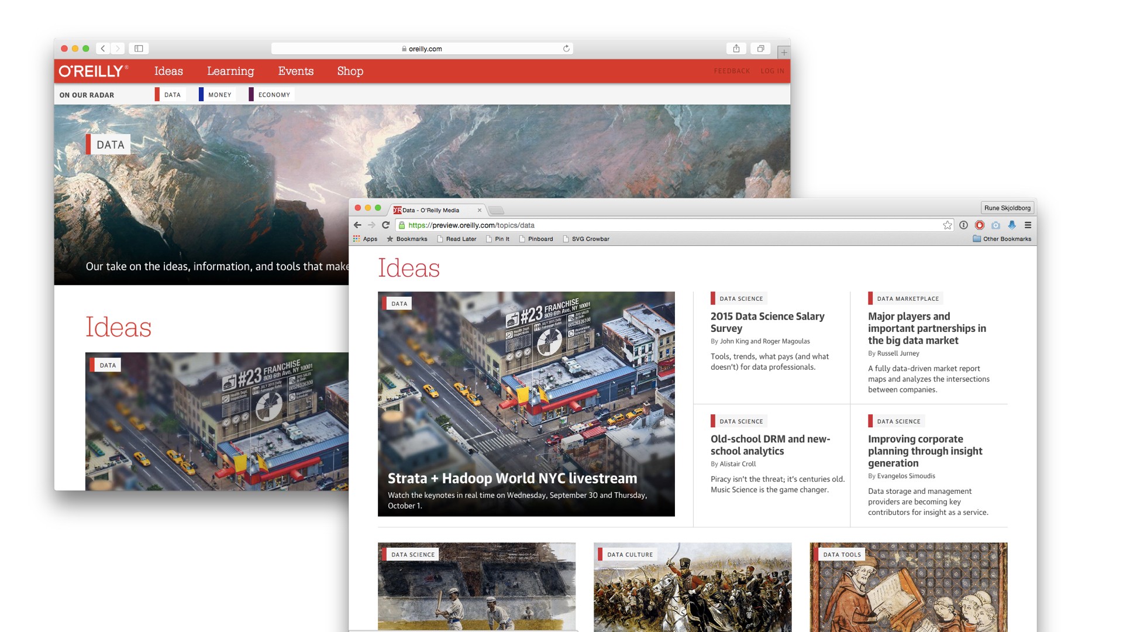Open the Events menu item
Screen dimensions: 1123x632
click(x=296, y=71)
